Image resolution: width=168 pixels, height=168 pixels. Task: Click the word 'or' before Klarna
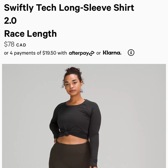[98, 53]
